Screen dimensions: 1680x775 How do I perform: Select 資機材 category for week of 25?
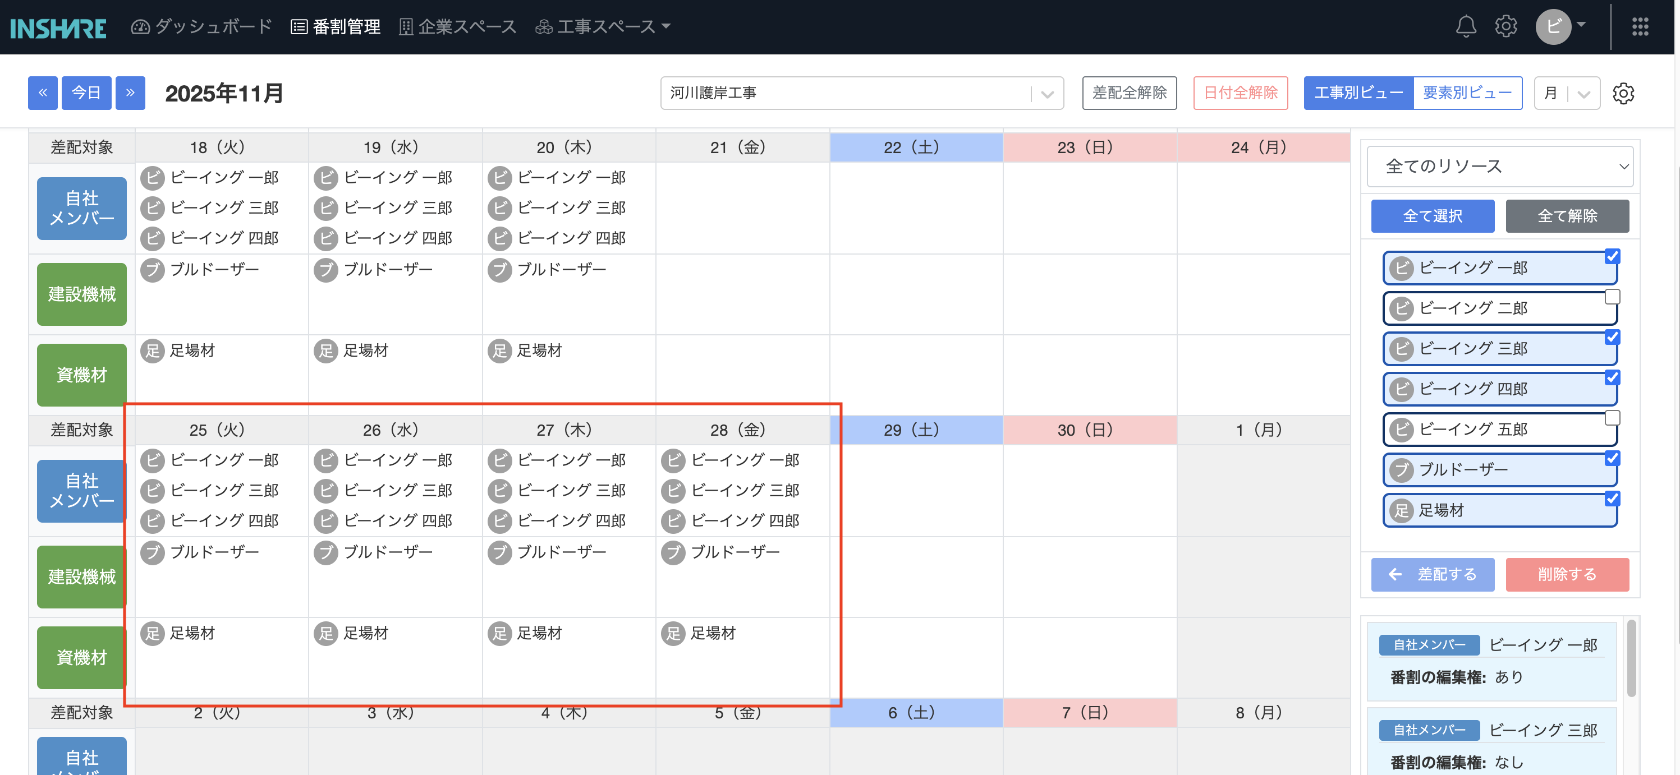click(x=82, y=658)
